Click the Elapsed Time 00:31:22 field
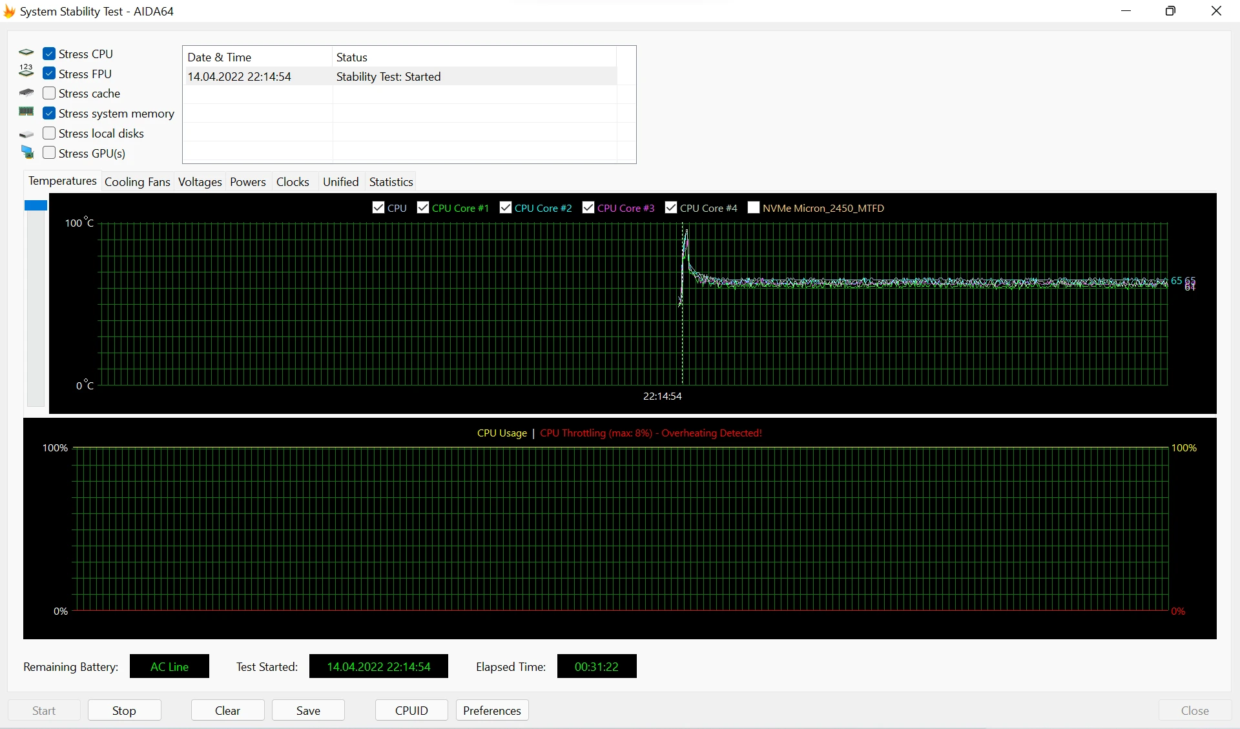 pyautogui.click(x=597, y=666)
